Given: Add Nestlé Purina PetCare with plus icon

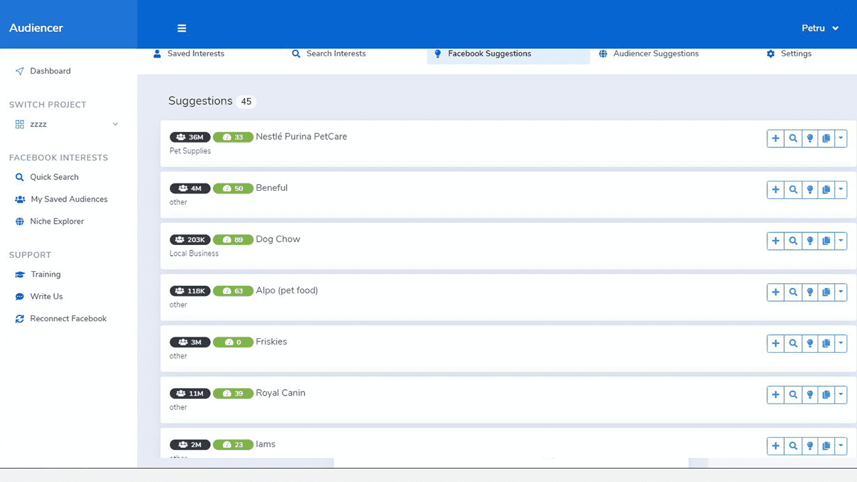Looking at the screenshot, I should (775, 139).
